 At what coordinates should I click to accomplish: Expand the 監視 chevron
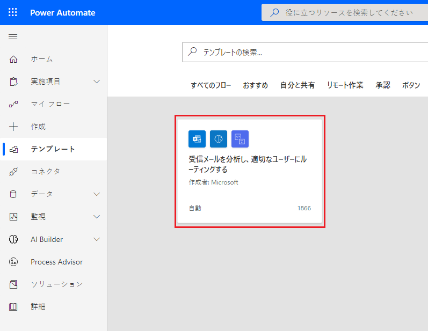point(97,217)
